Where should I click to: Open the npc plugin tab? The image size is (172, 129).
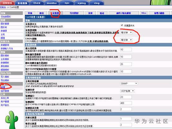pyautogui.click(x=67, y=3)
